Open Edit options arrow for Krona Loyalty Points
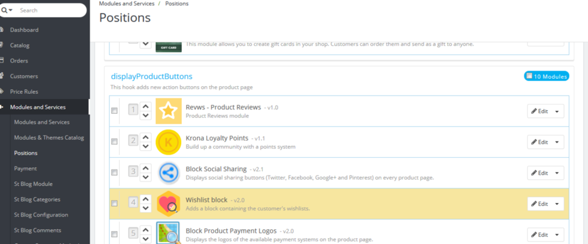 point(556,142)
